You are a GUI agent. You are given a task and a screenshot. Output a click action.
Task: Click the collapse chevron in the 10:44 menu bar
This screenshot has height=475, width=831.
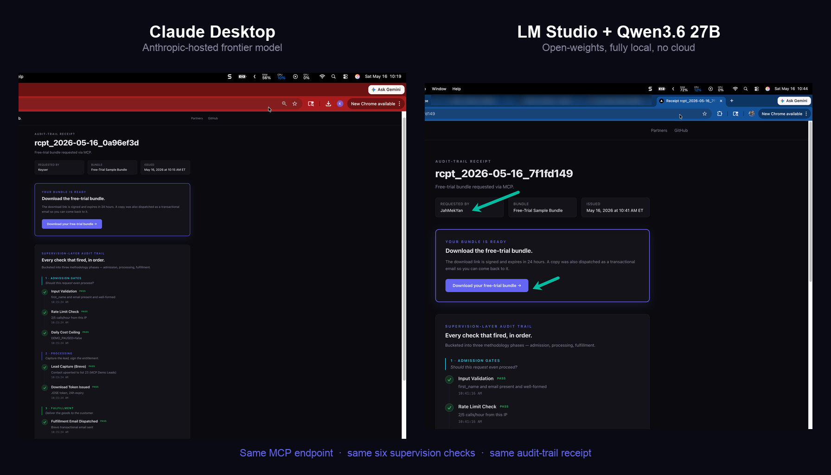pos(673,89)
